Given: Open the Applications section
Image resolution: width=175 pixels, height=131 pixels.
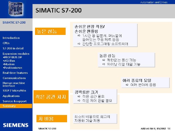Looking at the screenshot, I should (11, 96).
